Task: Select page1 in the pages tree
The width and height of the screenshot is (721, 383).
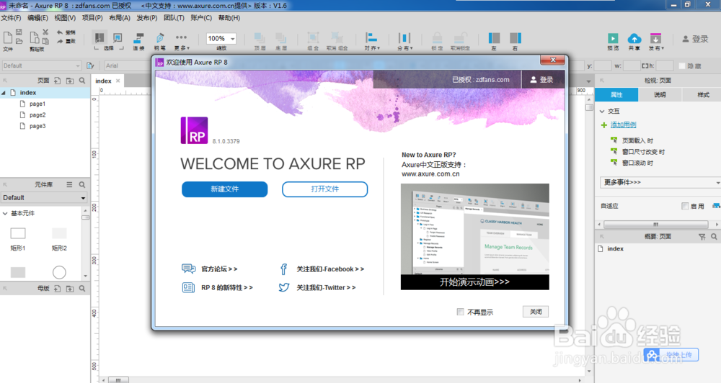Action: tap(37, 104)
